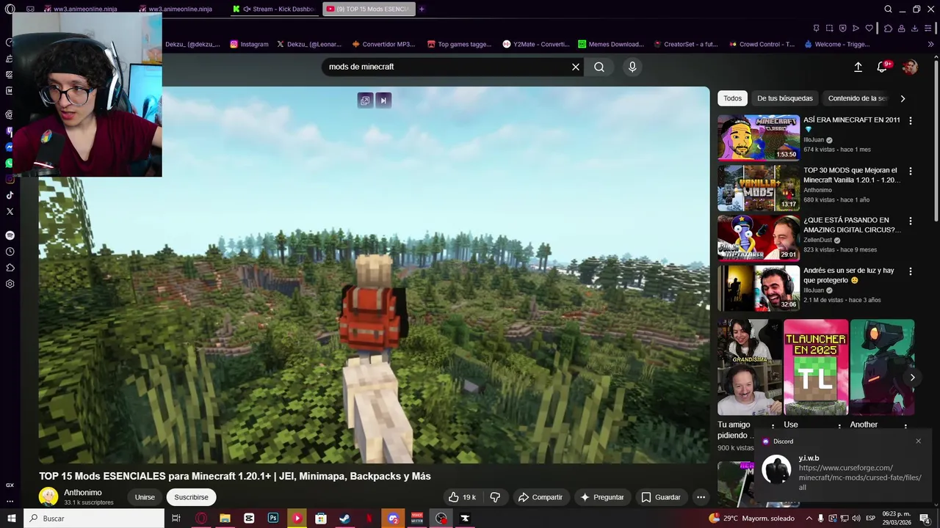Select the Contenido de la chip
Image resolution: width=940 pixels, height=528 pixels.
click(x=856, y=98)
